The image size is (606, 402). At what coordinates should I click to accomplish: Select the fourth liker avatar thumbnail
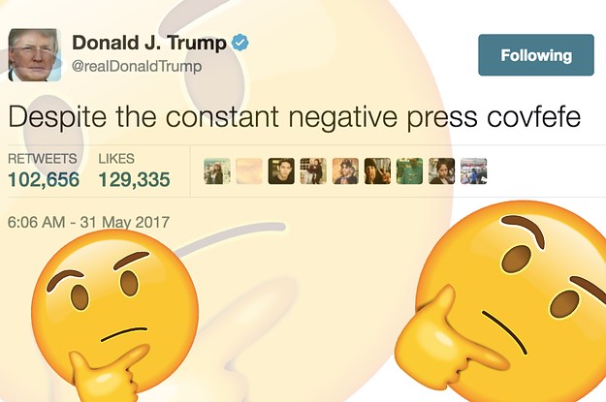313,171
